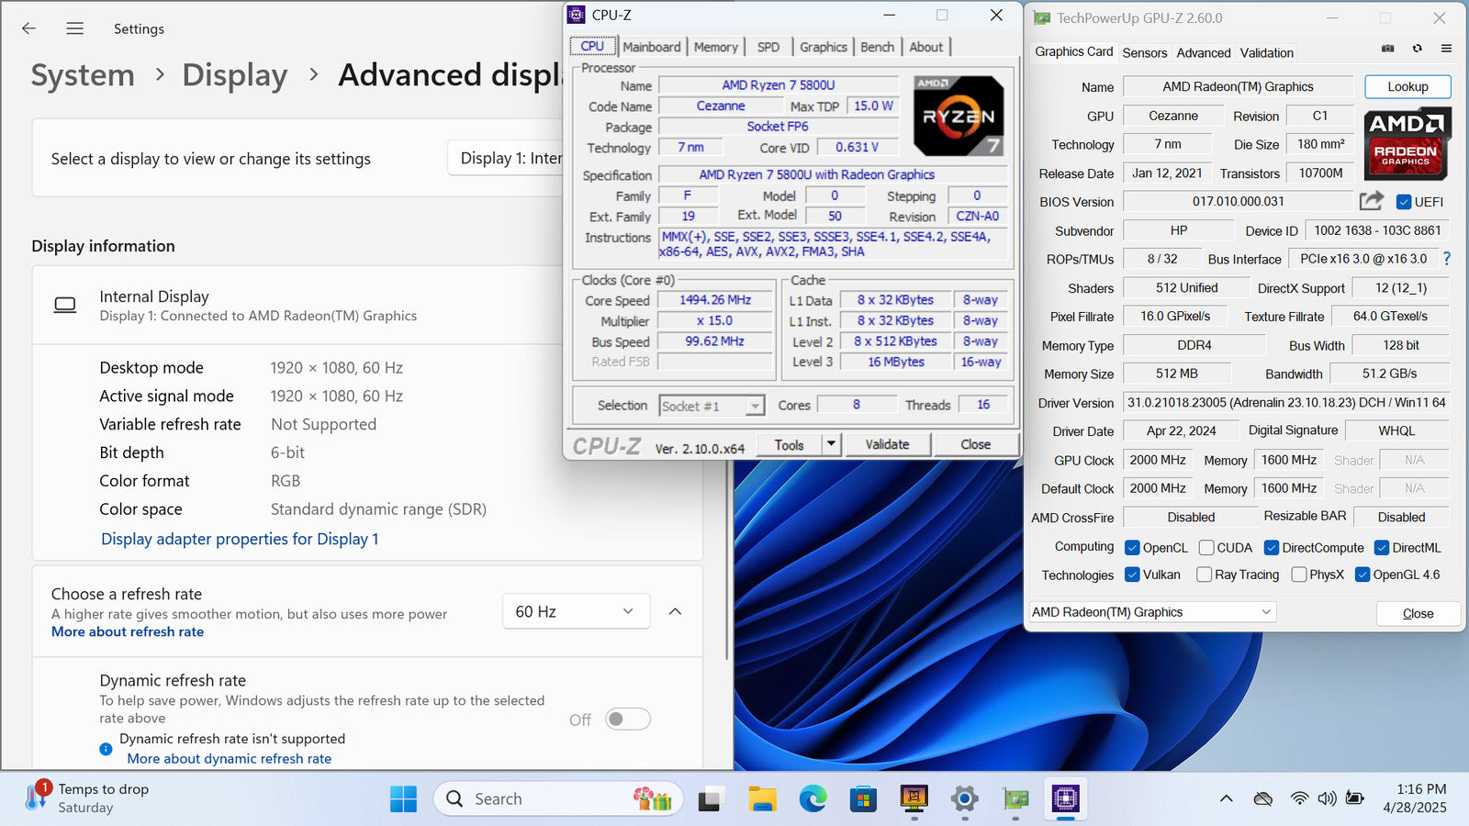Go back with the Settings back arrow
This screenshot has width=1469, height=826.
click(x=29, y=28)
